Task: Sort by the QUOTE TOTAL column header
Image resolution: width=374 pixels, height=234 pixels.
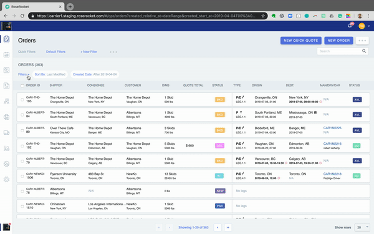Action: click(x=193, y=85)
